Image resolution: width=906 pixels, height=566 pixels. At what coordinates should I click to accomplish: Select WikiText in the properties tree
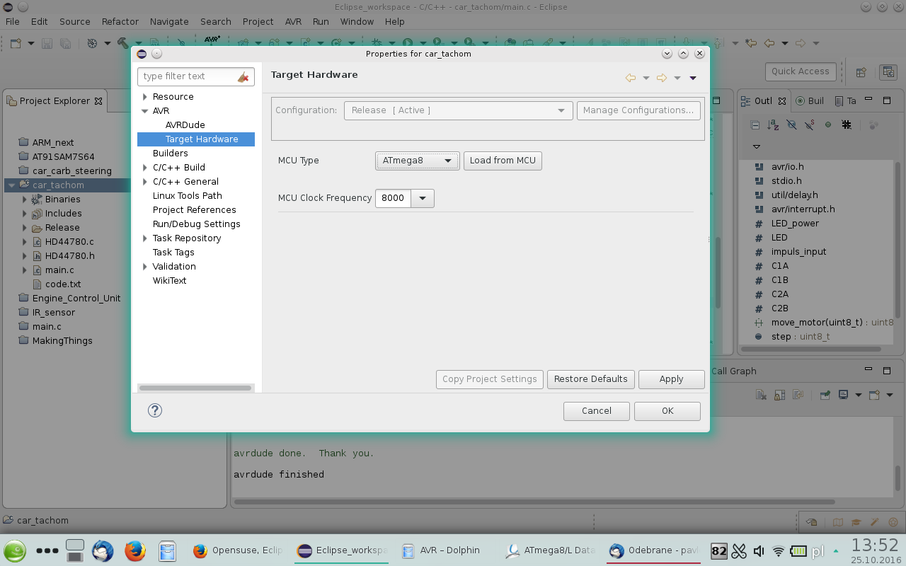[170, 281]
